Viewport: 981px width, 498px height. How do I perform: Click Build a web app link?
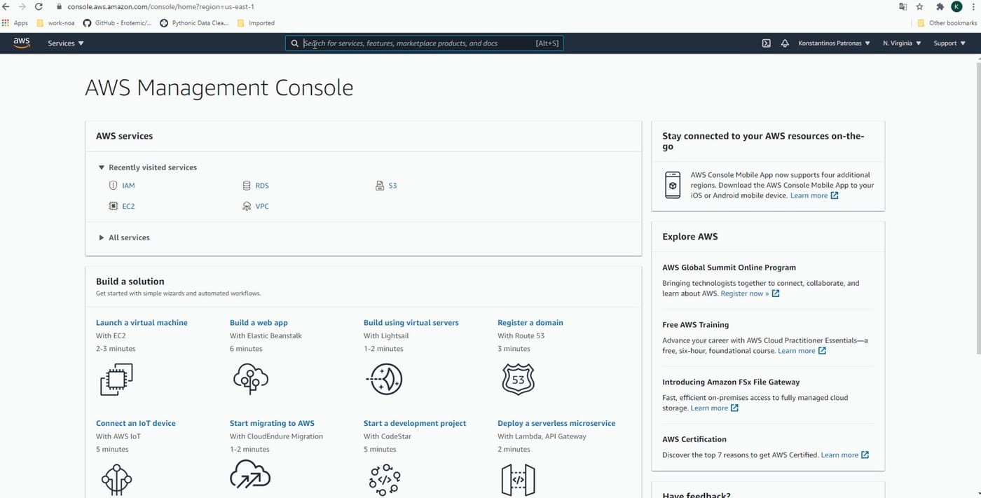tap(259, 323)
